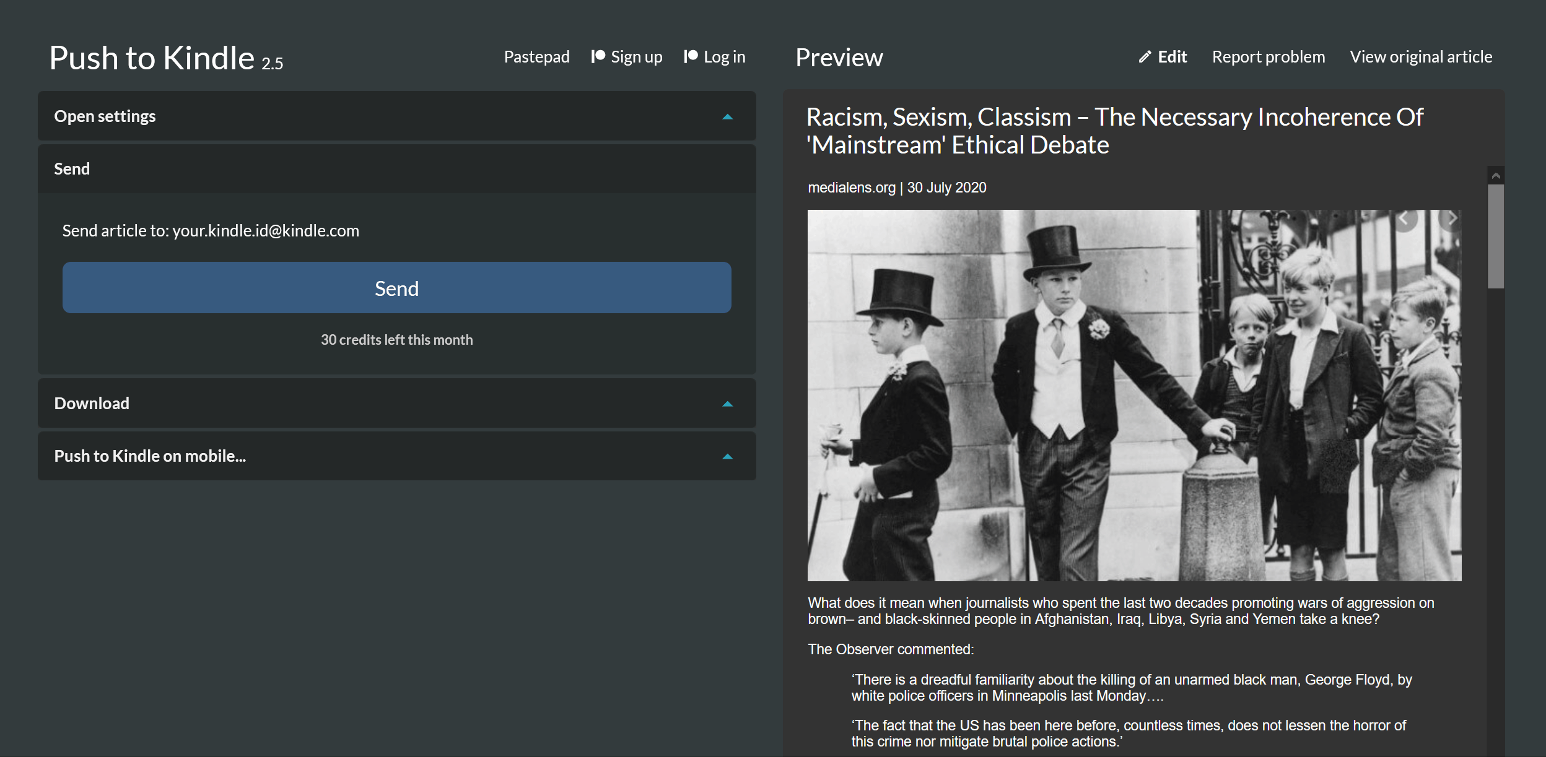Click the kindle email address text
The height and width of the screenshot is (757, 1546).
tap(266, 231)
